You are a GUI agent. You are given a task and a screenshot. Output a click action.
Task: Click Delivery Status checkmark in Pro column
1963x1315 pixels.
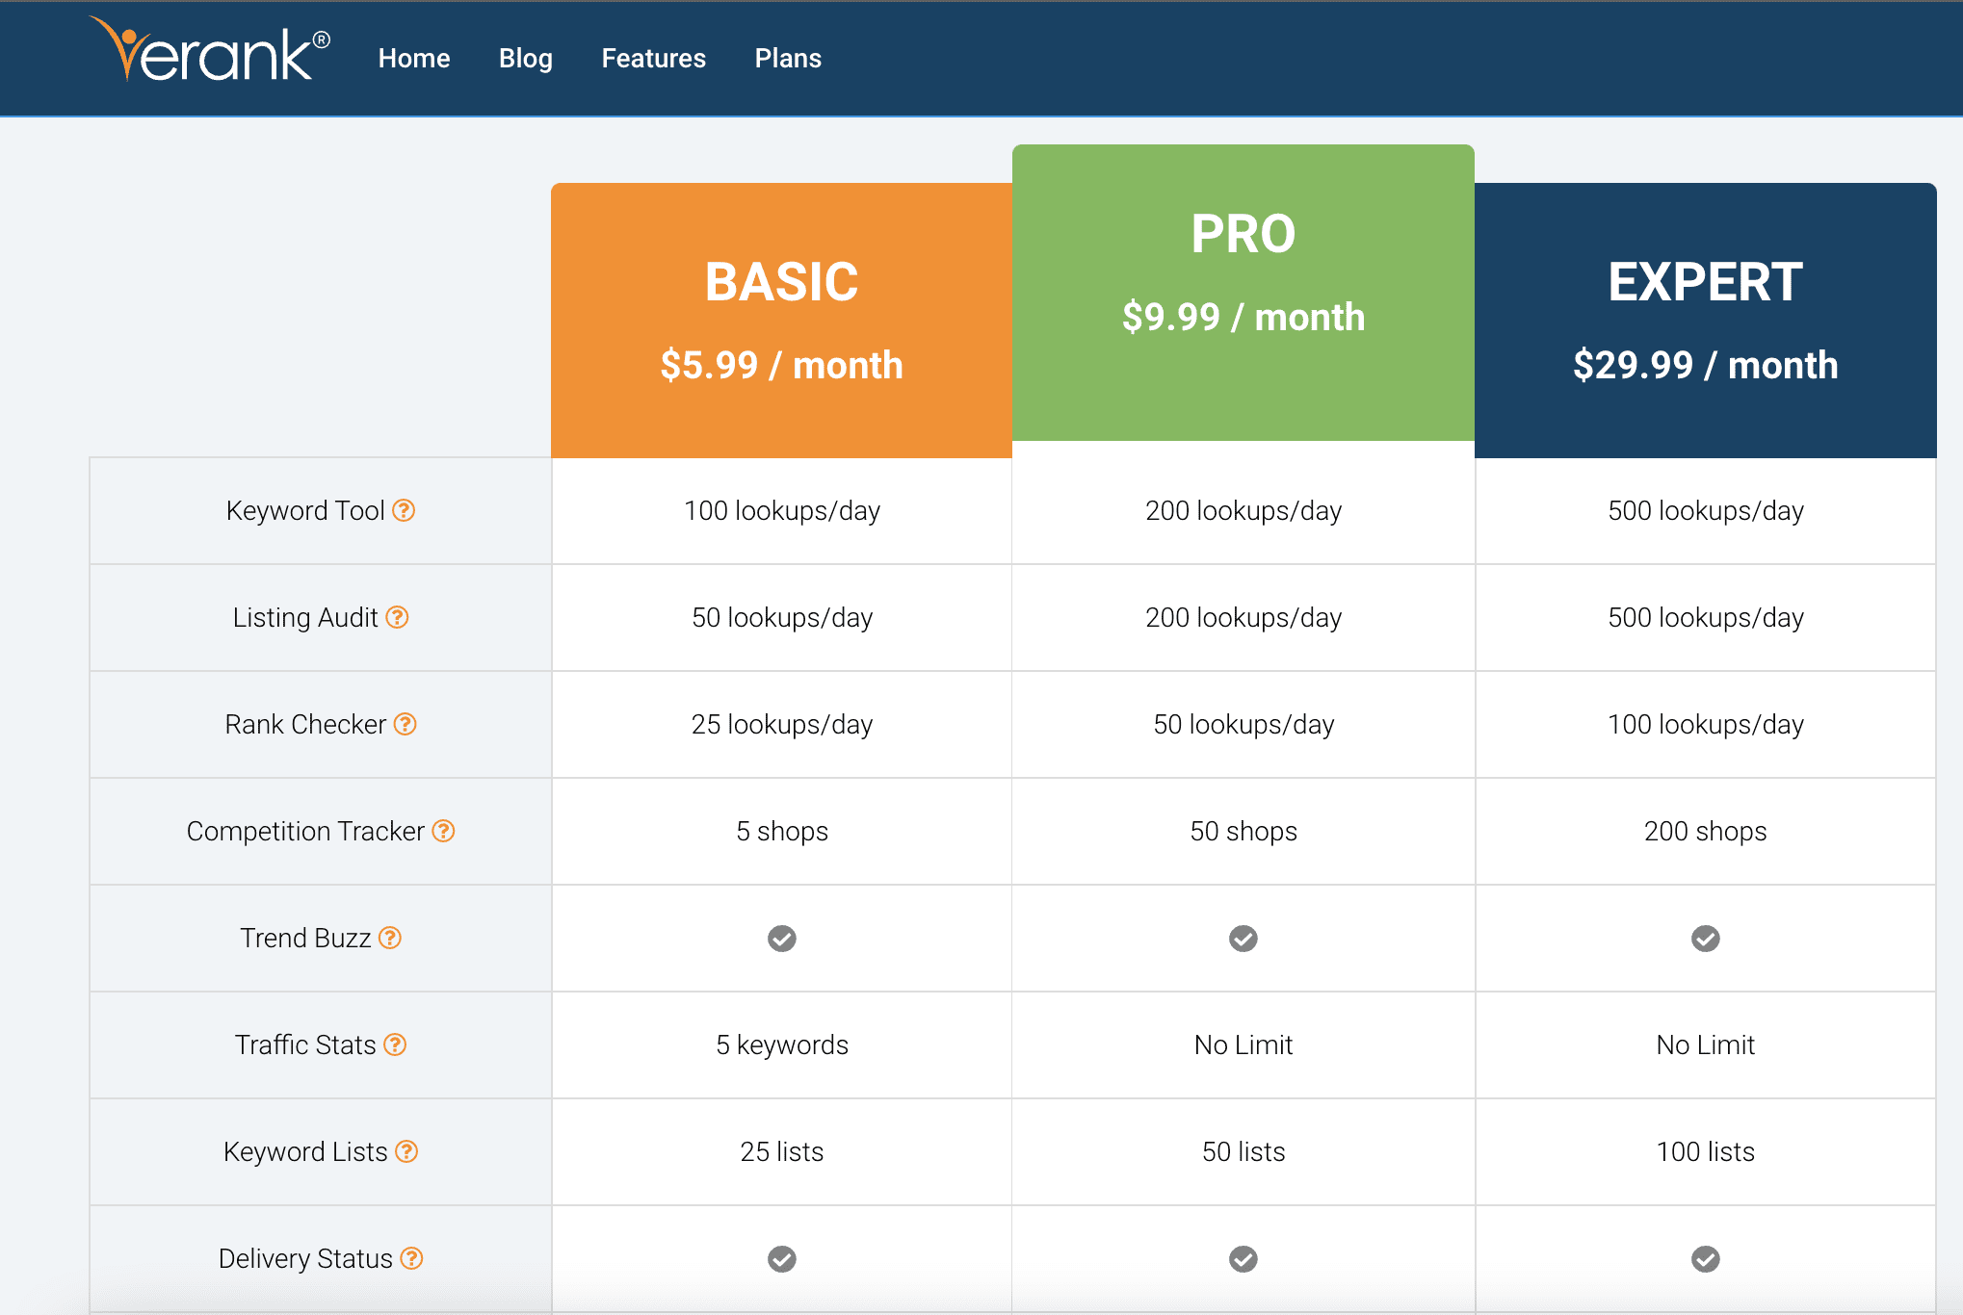pos(1243,1259)
